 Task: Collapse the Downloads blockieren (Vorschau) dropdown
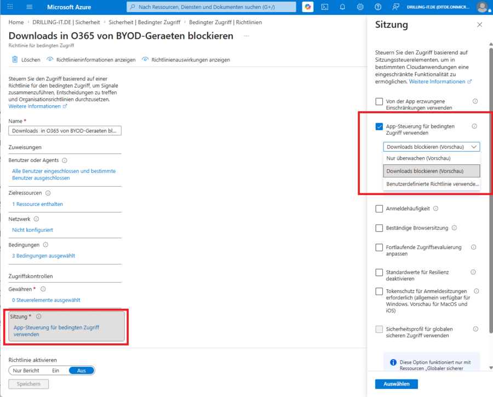(x=432, y=147)
